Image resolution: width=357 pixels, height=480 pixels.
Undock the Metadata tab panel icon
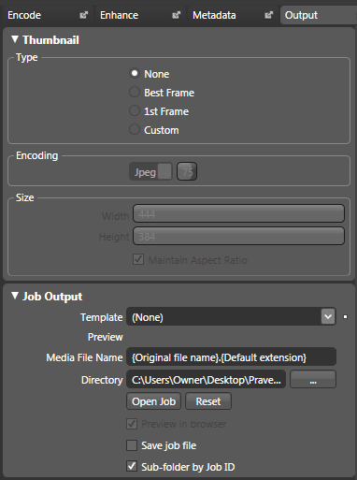tap(268, 15)
